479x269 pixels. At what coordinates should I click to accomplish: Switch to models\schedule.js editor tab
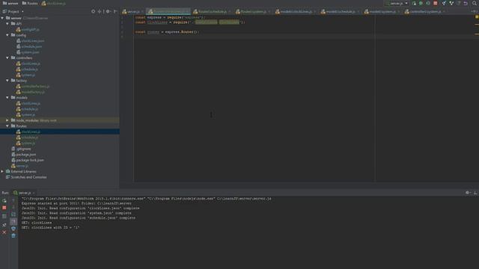click(x=340, y=12)
